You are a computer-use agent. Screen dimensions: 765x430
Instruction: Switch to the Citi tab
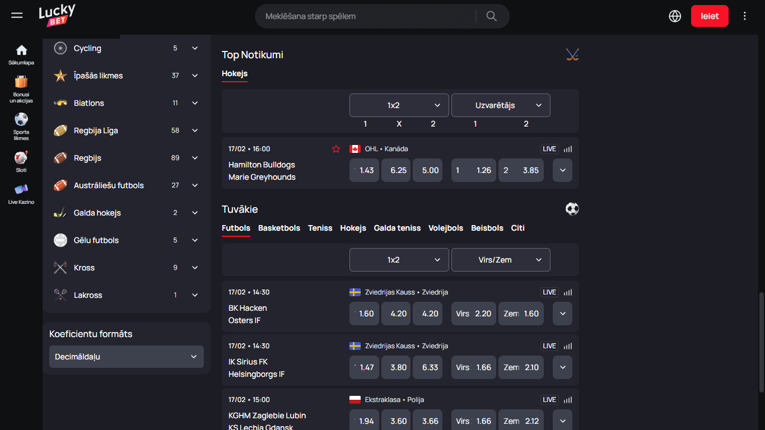click(518, 228)
